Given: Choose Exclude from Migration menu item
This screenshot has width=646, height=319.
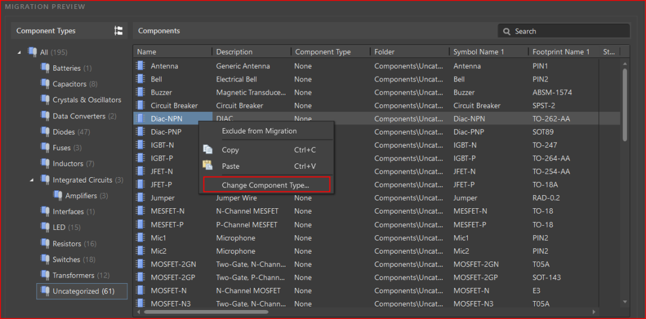Looking at the screenshot, I should [x=267, y=131].
